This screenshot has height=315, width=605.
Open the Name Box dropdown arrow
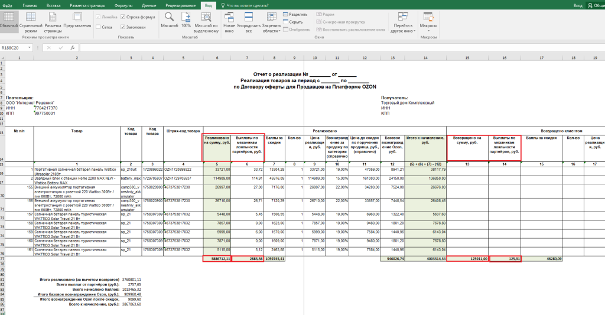click(x=29, y=48)
